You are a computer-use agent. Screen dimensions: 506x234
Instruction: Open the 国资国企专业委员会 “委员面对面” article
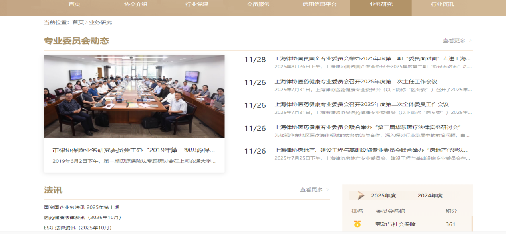click(x=372, y=58)
